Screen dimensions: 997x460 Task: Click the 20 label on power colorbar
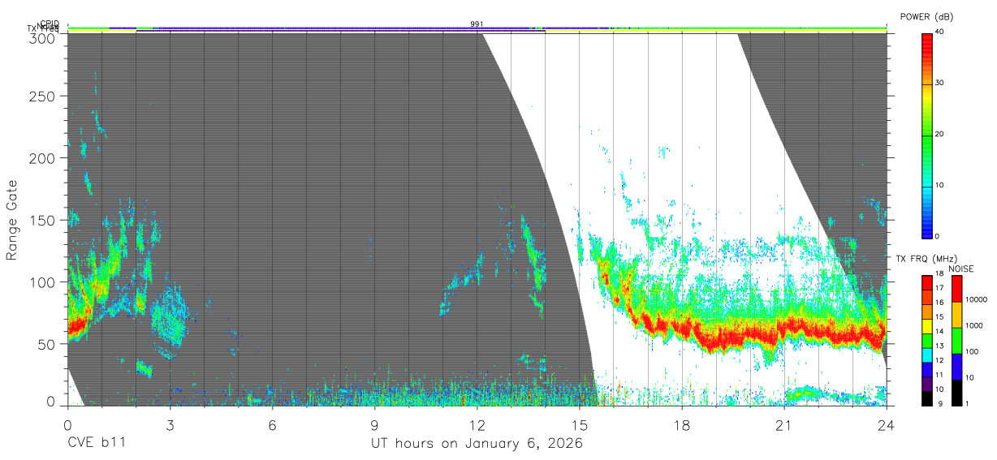click(940, 134)
